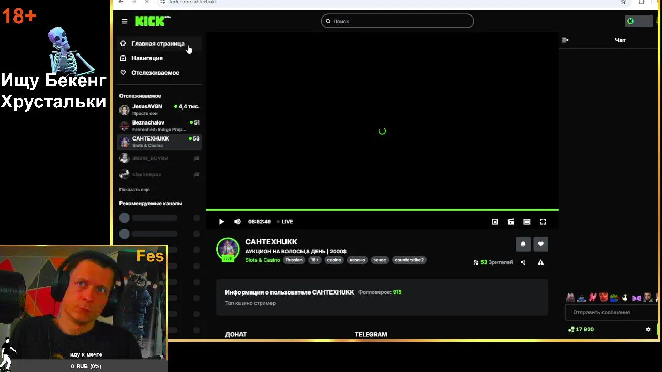
Task: Click the занос tag
Action: 380,260
